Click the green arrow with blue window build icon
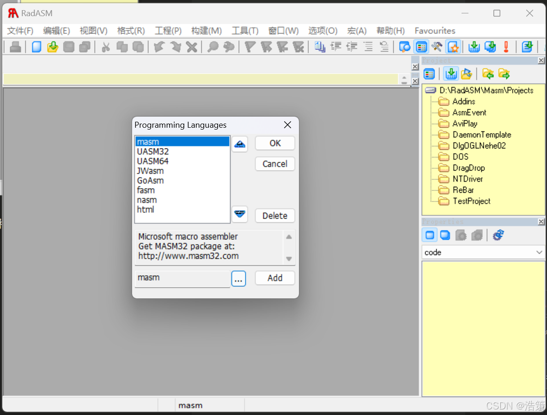 point(490,47)
